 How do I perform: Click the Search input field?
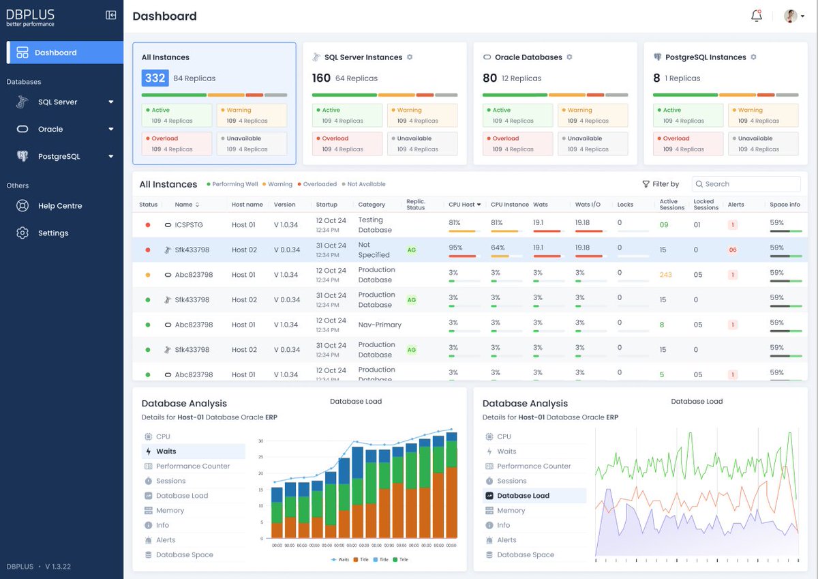(746, 184)
